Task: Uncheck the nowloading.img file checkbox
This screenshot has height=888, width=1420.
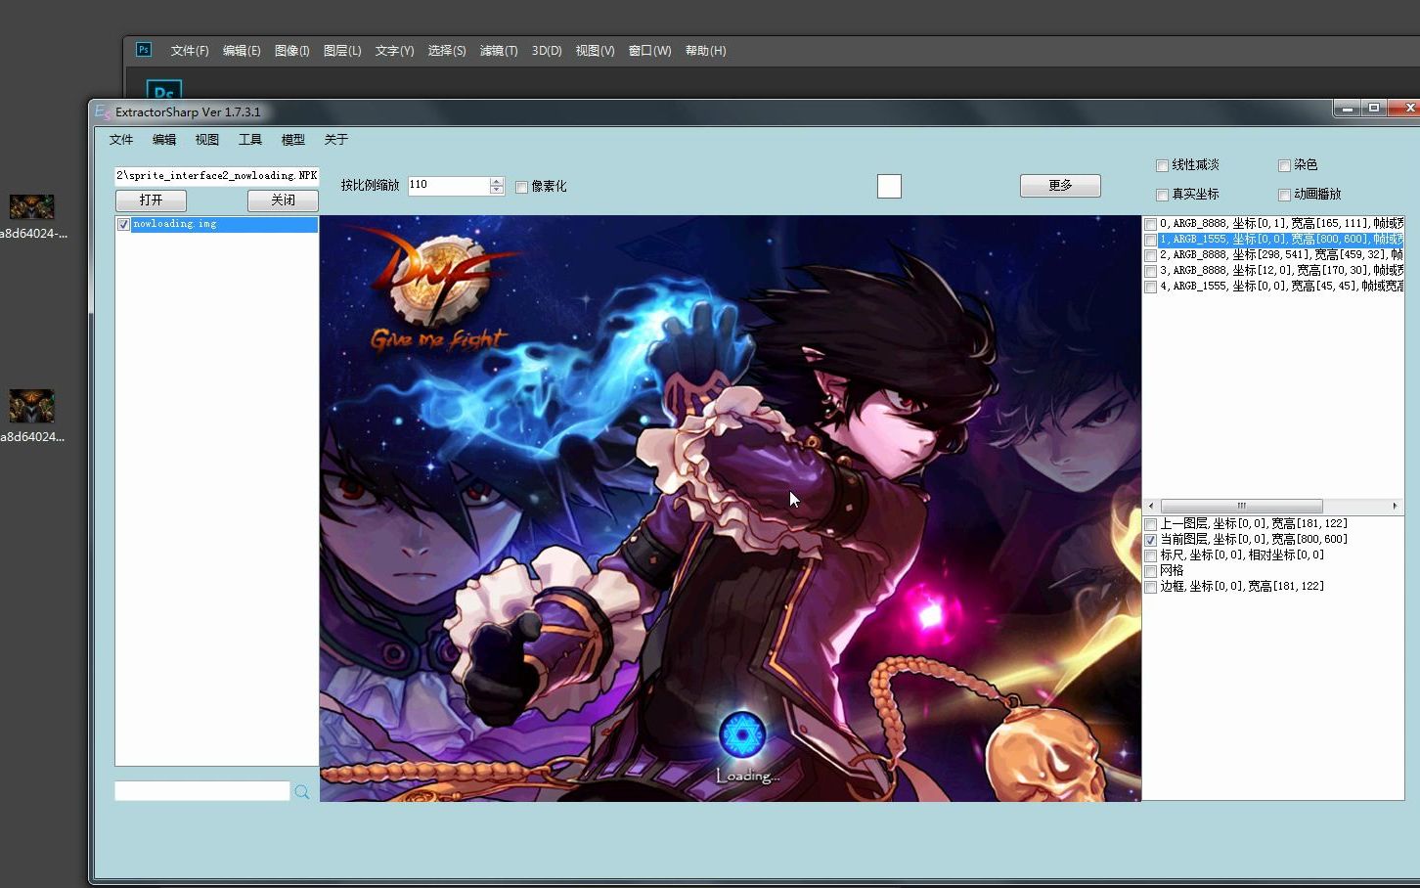Action: (x=123, y=224)
